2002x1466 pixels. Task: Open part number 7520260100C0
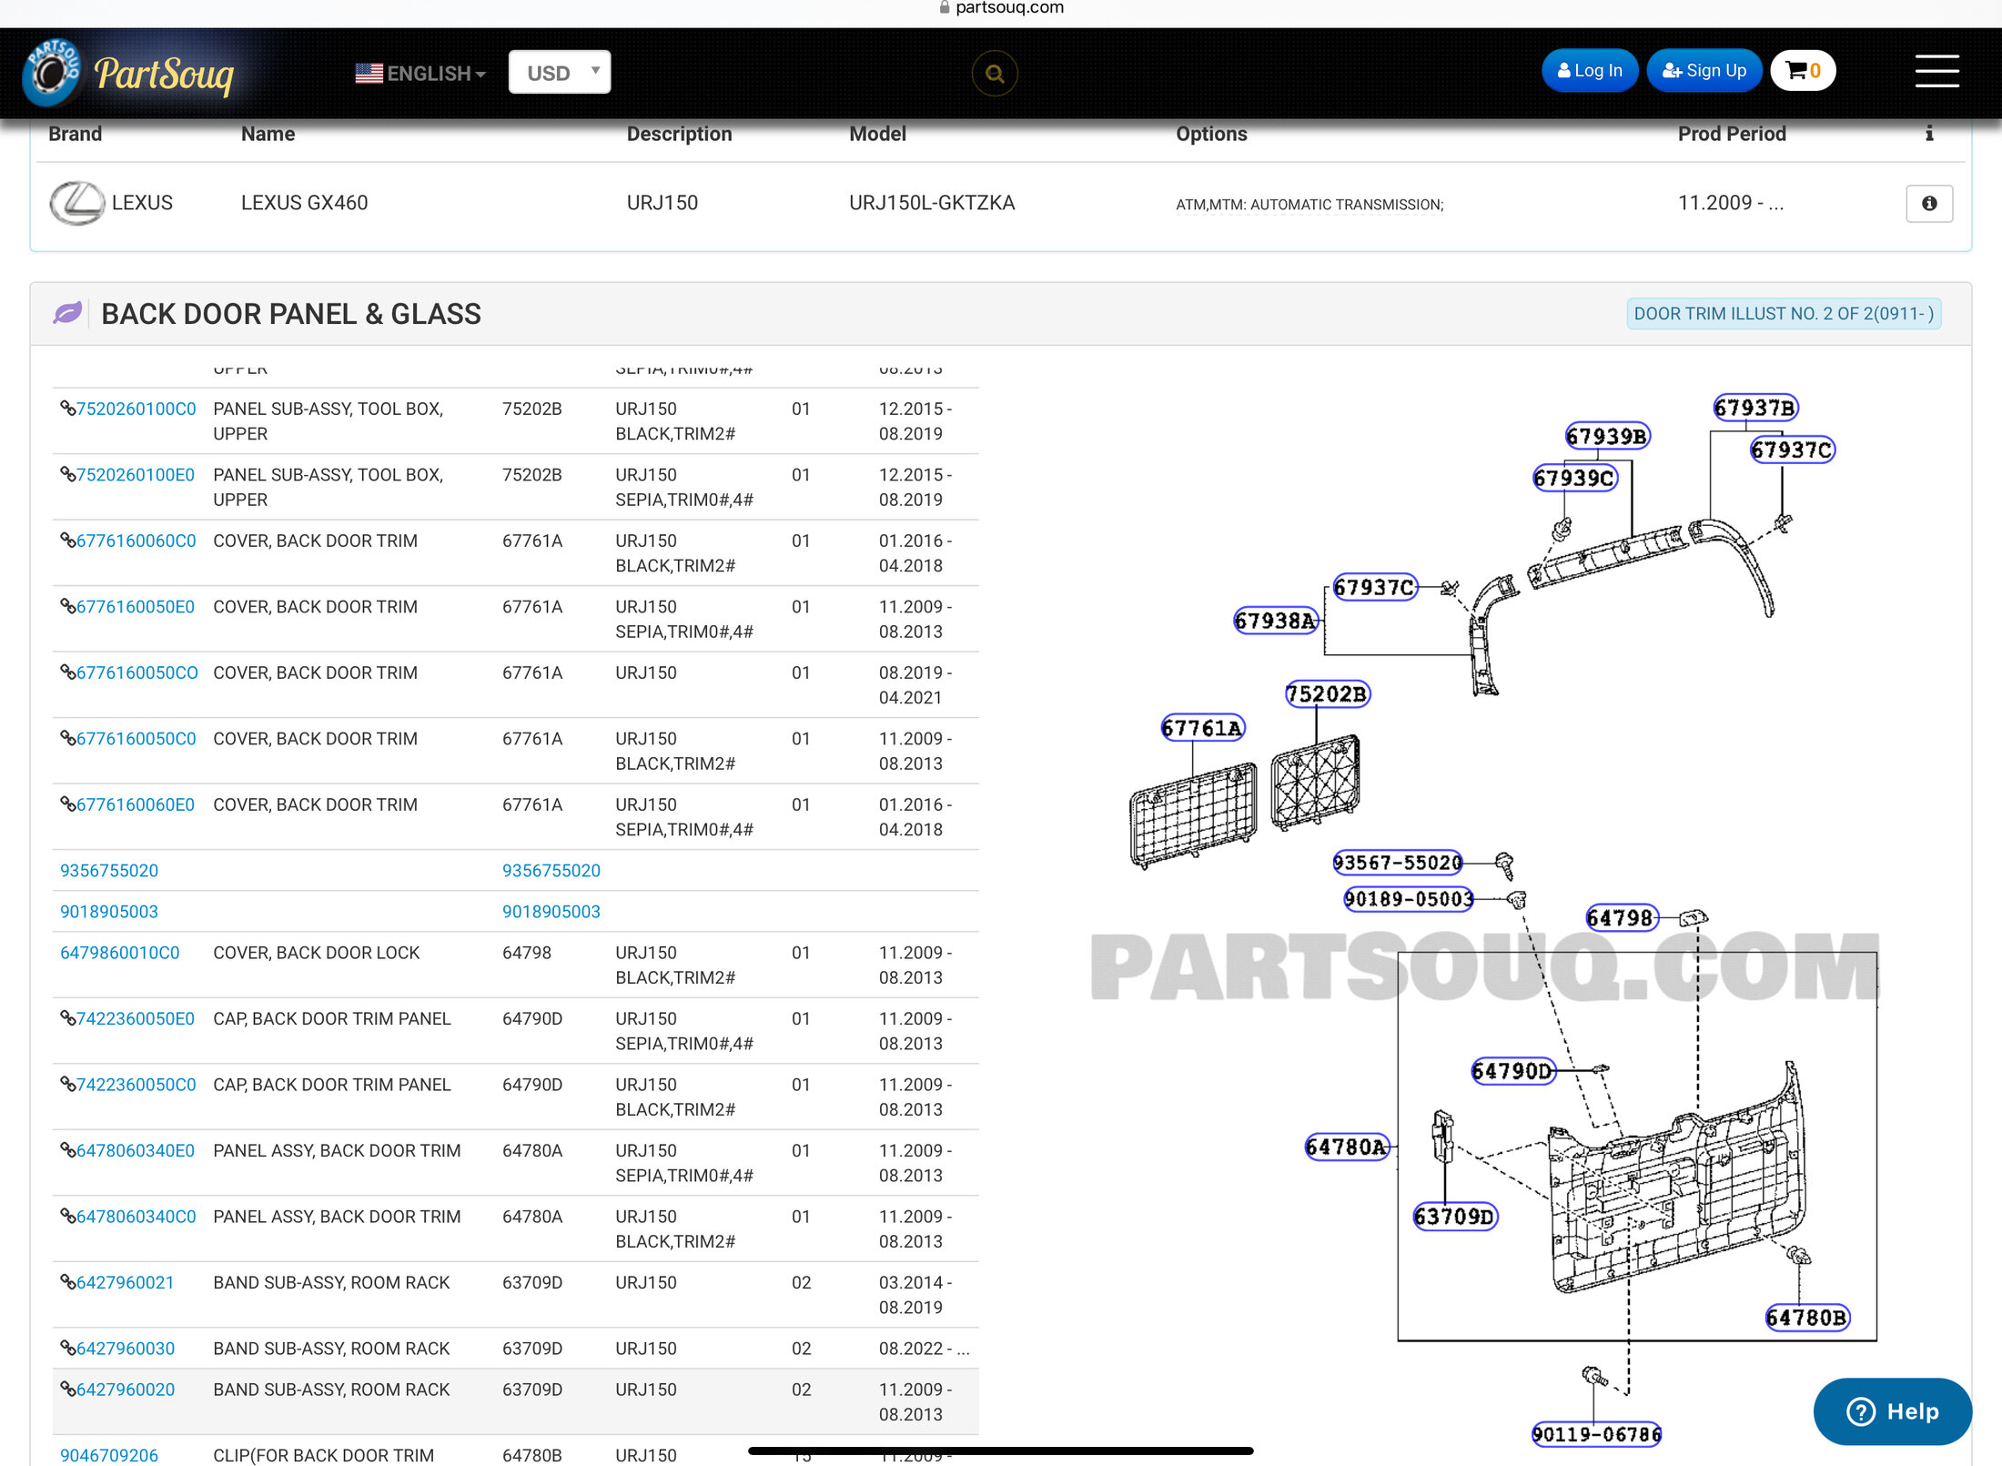136,409
